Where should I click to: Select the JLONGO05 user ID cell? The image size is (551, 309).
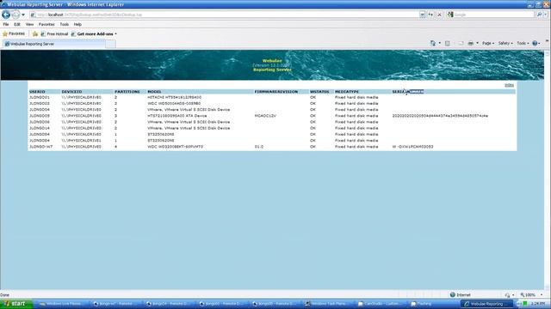[x=40, y=116]
